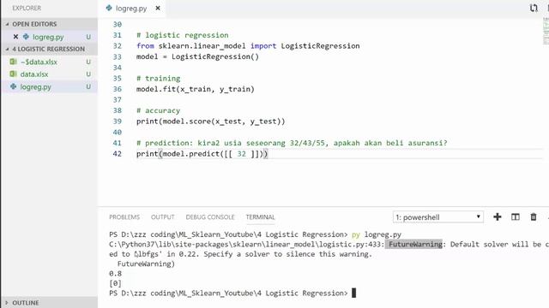The image size is (549, 308).
Task: Click the Python file icon on editor tab
Action: [x=109, y=8]
